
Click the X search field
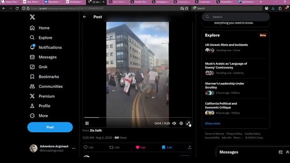tap(236, 17)
